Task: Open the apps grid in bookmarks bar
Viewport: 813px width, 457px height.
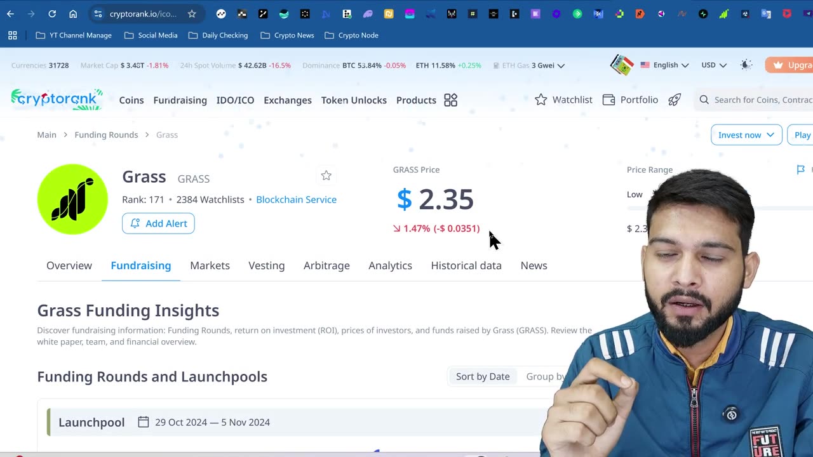Action: point(12,36)
